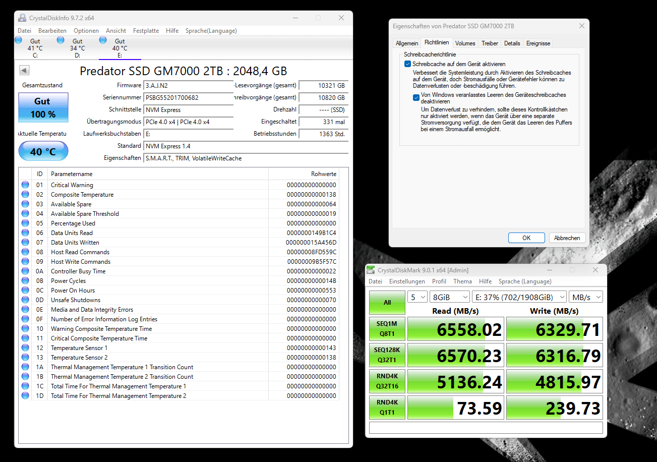657x462 pixels.
Task: Switch to the Ereignisse tab
Action: [x=538, y=43]
